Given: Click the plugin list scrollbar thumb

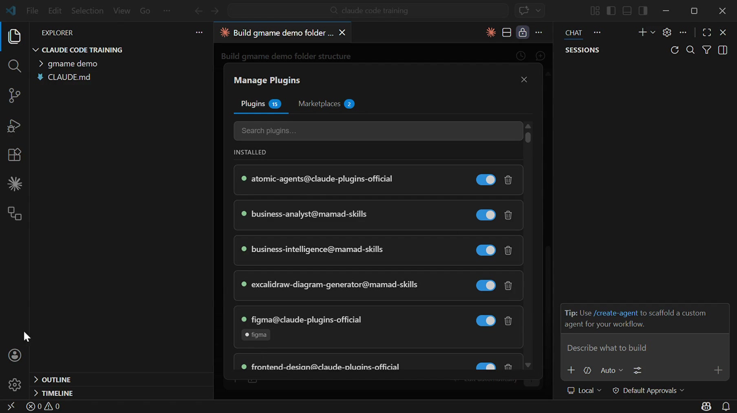Looking at the screenshot, I should point(528,138).
